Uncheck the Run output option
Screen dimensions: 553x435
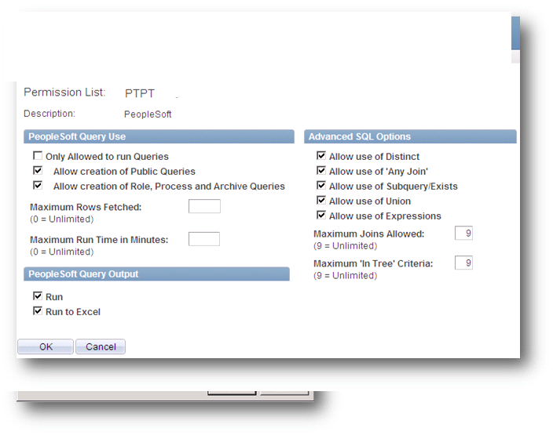tap(38, 296)
